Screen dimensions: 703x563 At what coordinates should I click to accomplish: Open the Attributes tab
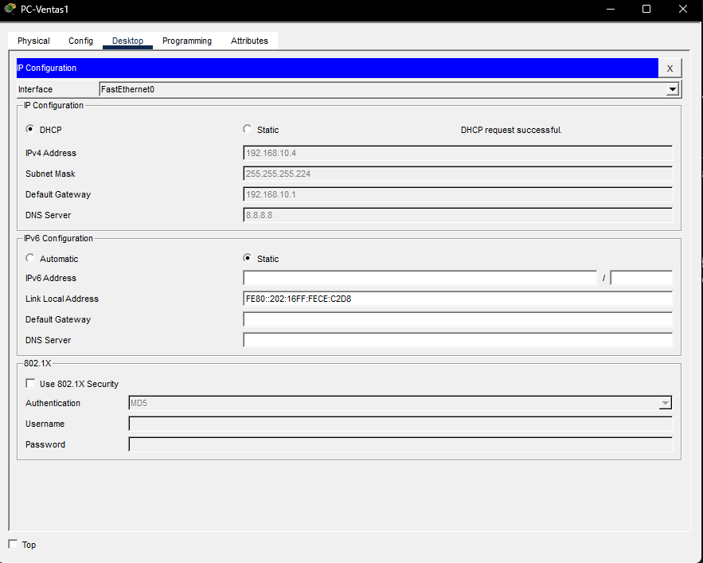tap(249, 41)
